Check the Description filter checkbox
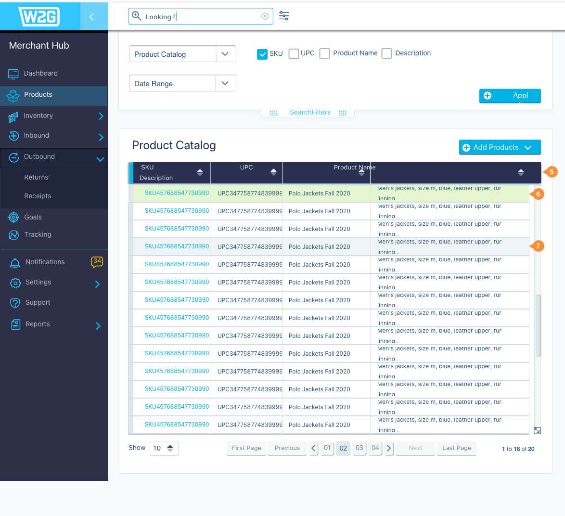Screen dimensions: 565x516 point(386,53)
